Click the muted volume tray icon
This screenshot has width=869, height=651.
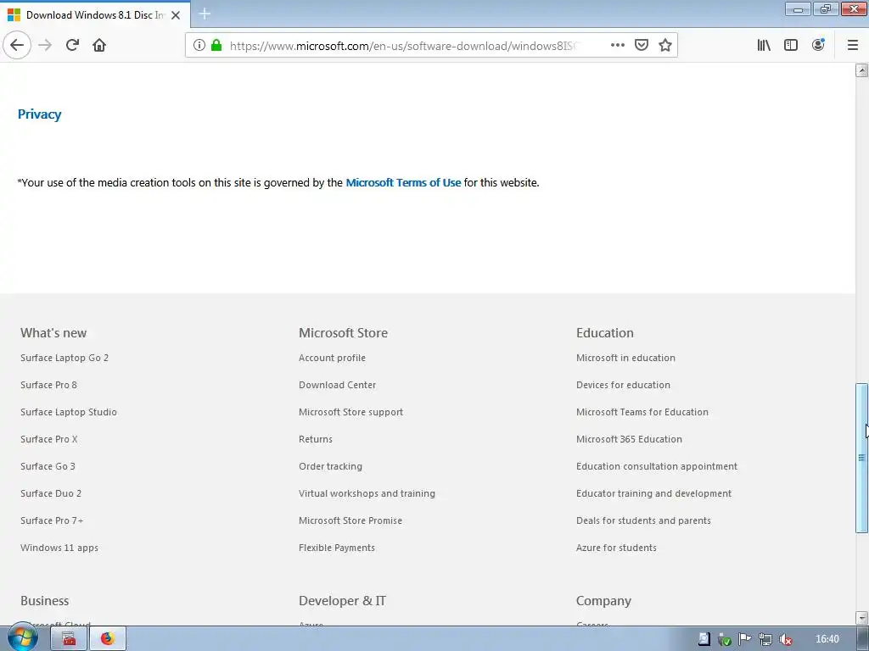click(x=785, y=639)
